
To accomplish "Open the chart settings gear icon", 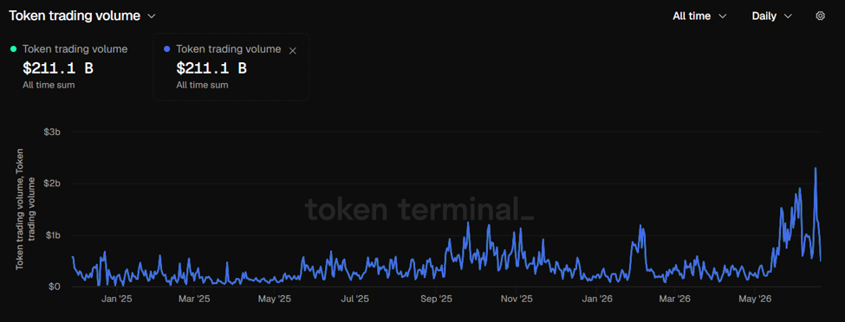I will point(820,16).
